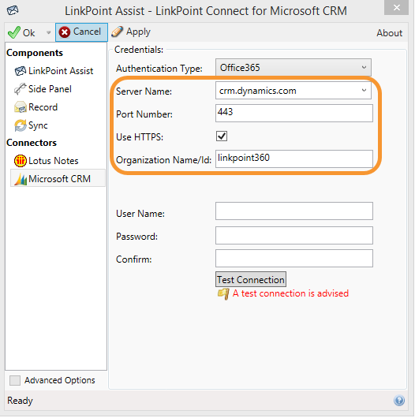
Task: Click the Microsoft CRM chart icon
Action: 21,179
